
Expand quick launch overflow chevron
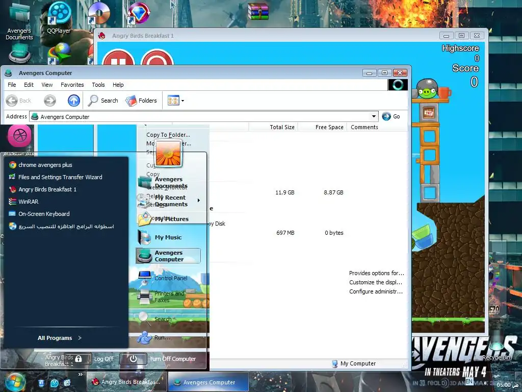click(x=80, y=374)
